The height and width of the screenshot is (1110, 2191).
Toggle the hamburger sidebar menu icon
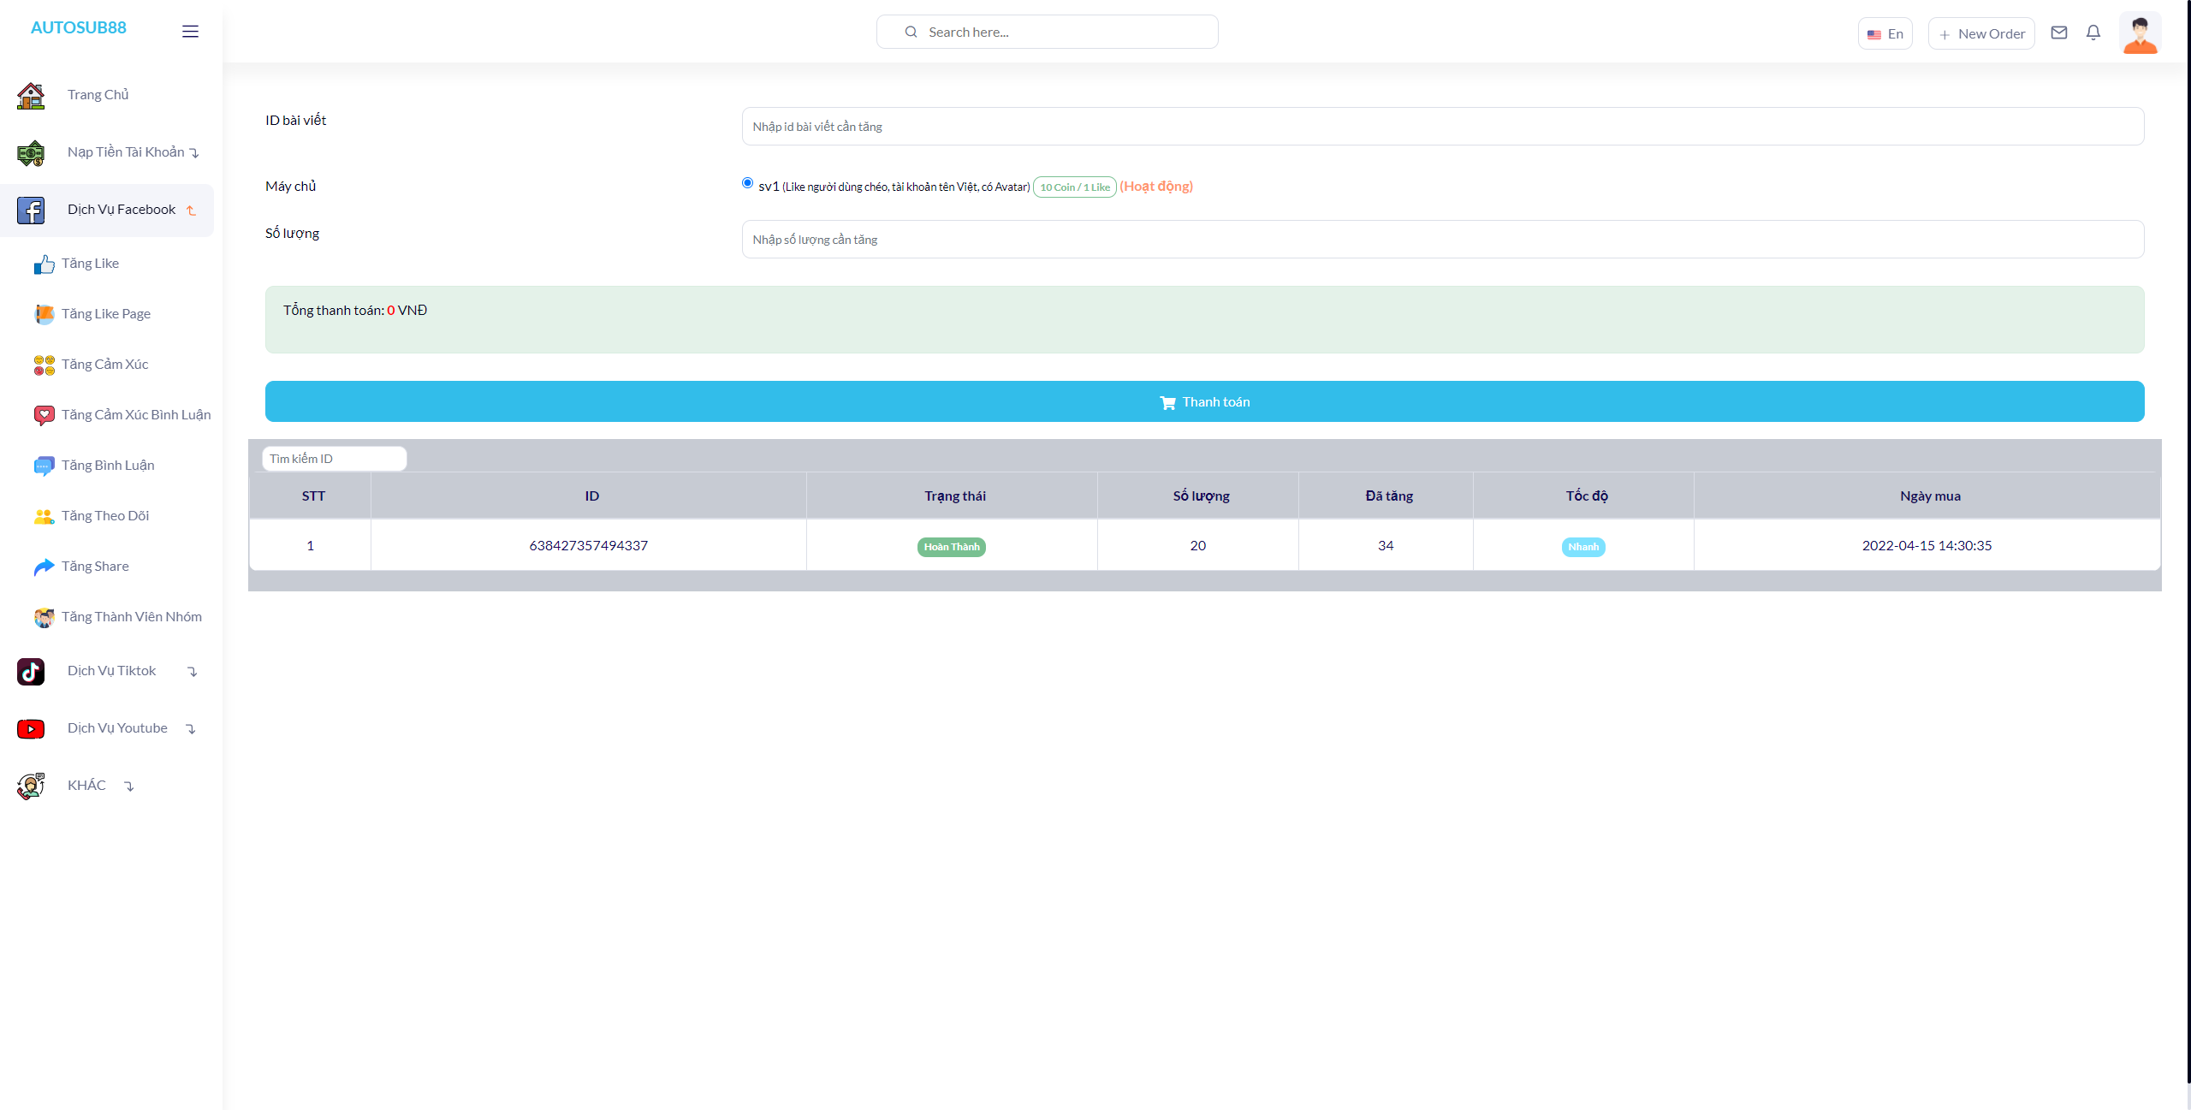[190, 32]
